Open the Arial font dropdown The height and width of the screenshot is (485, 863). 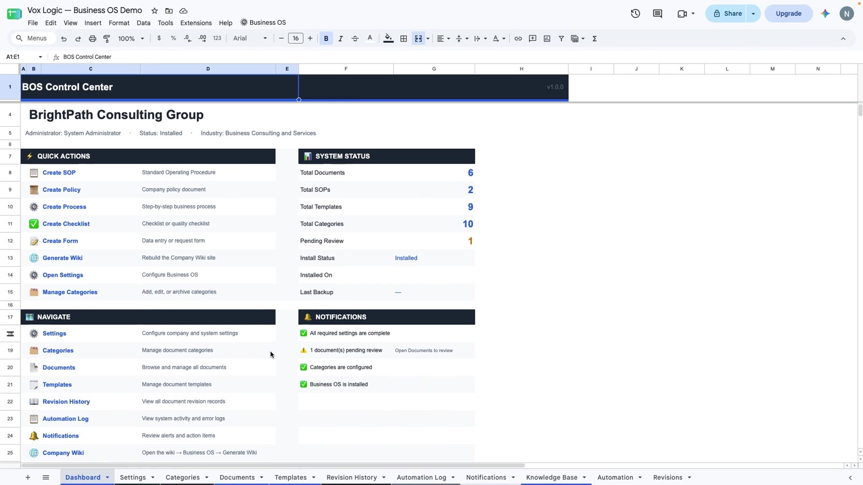coord(250,38)
